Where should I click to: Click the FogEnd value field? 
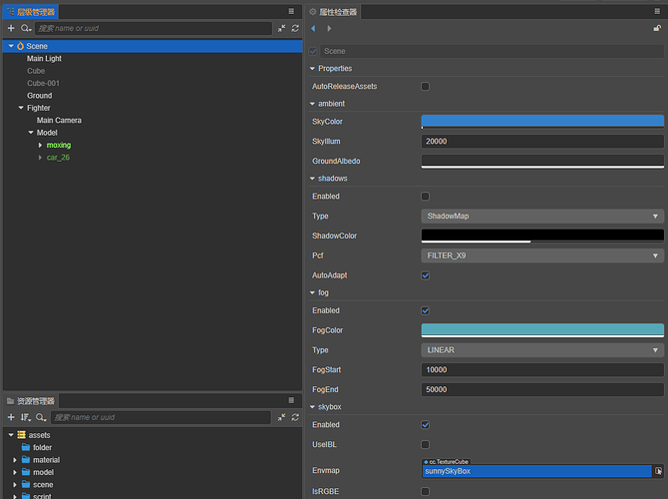tap(542, 389)
